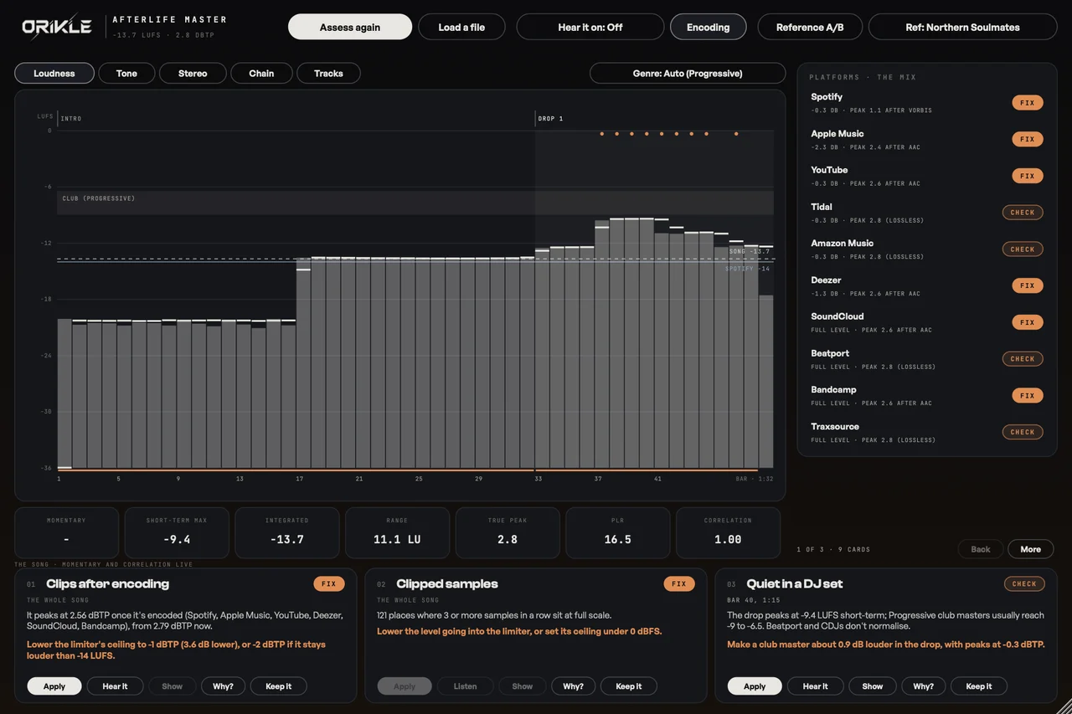Click the Integrated -13.7 readout
Viewport: 1072px width, 714px height.
tap(287, 533)
